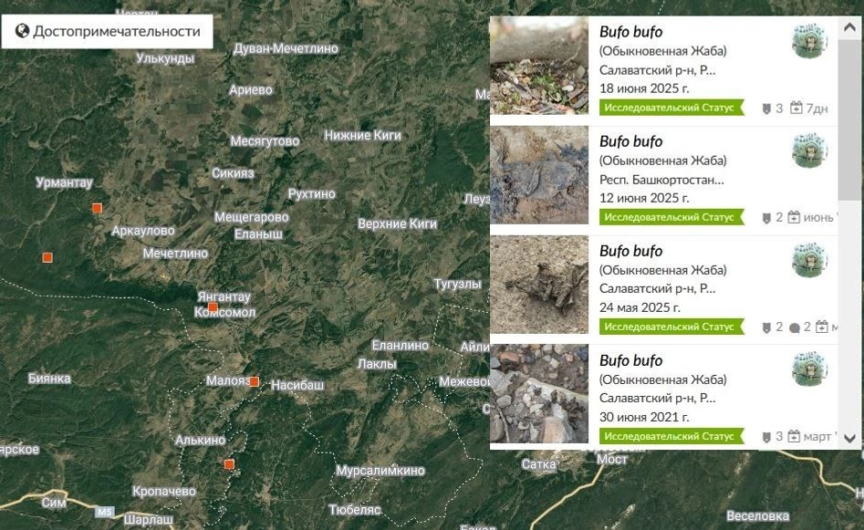
Task: Click the Исследовательский Статус badge on the 30 июня 2021 entry
Action: tap(671, 436)
